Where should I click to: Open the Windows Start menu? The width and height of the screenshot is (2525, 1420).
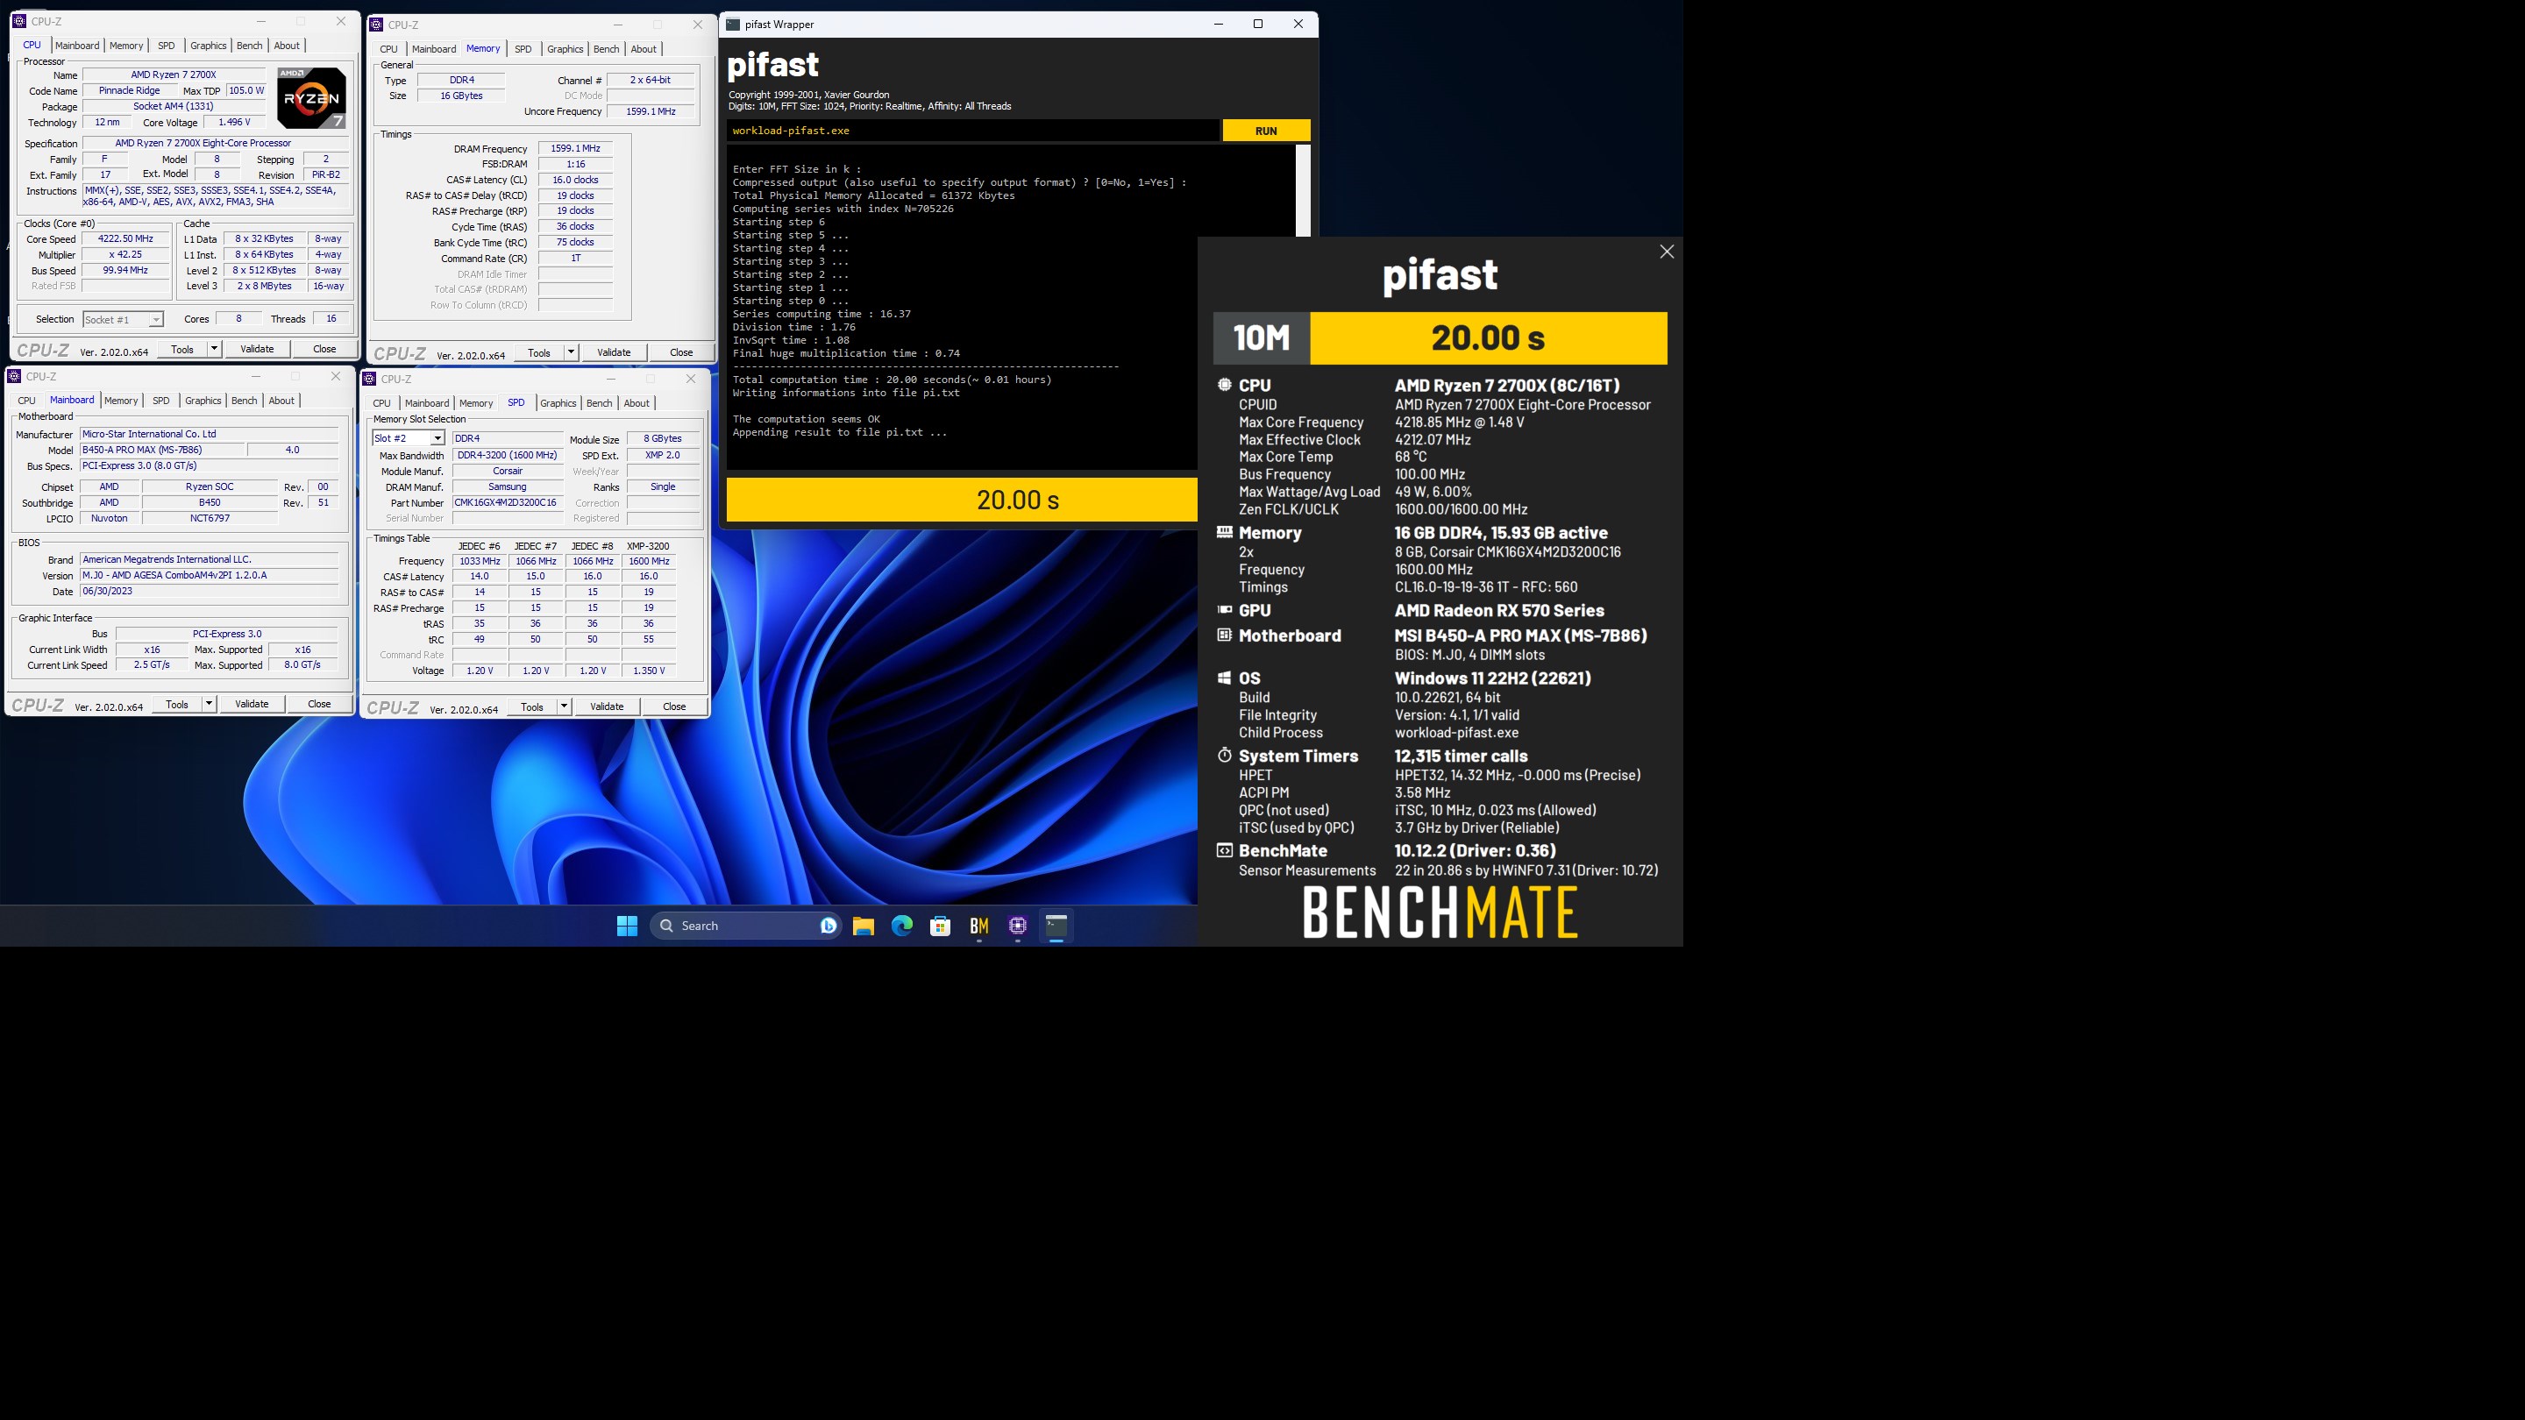[x=628, y=925]
